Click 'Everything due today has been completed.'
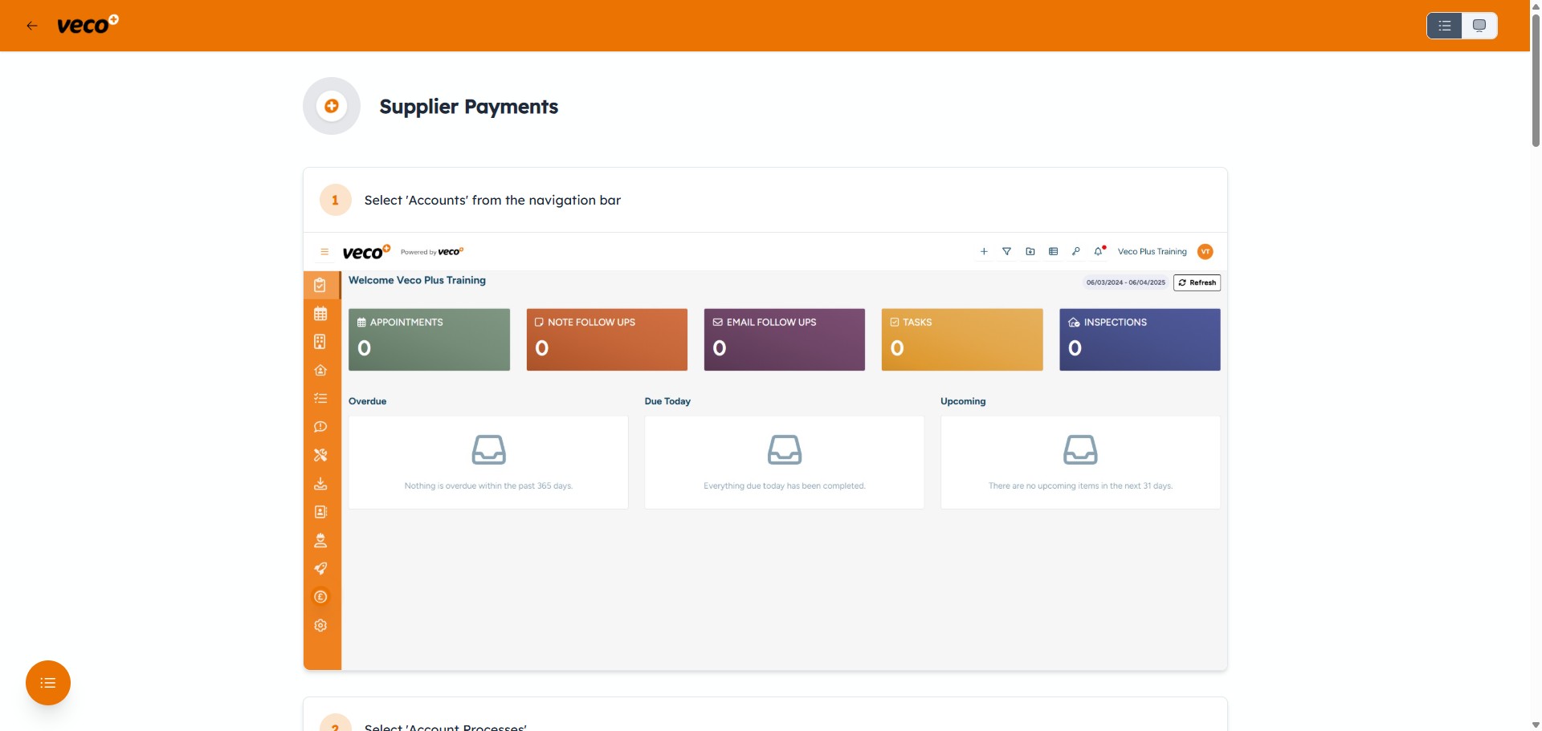The width and height of the screenshot is (1542, 731). (785, 486)
